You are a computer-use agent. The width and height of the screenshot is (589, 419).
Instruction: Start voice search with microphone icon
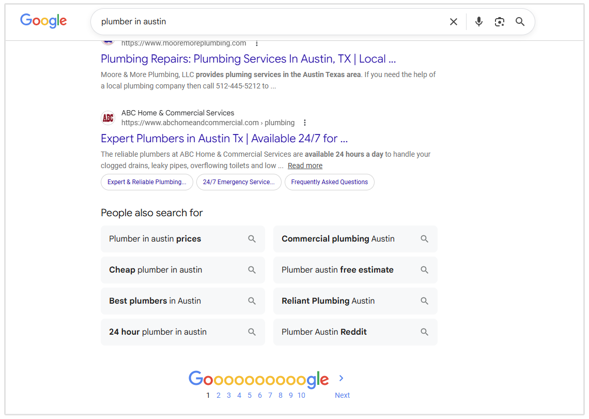click(x=479, y=22)
